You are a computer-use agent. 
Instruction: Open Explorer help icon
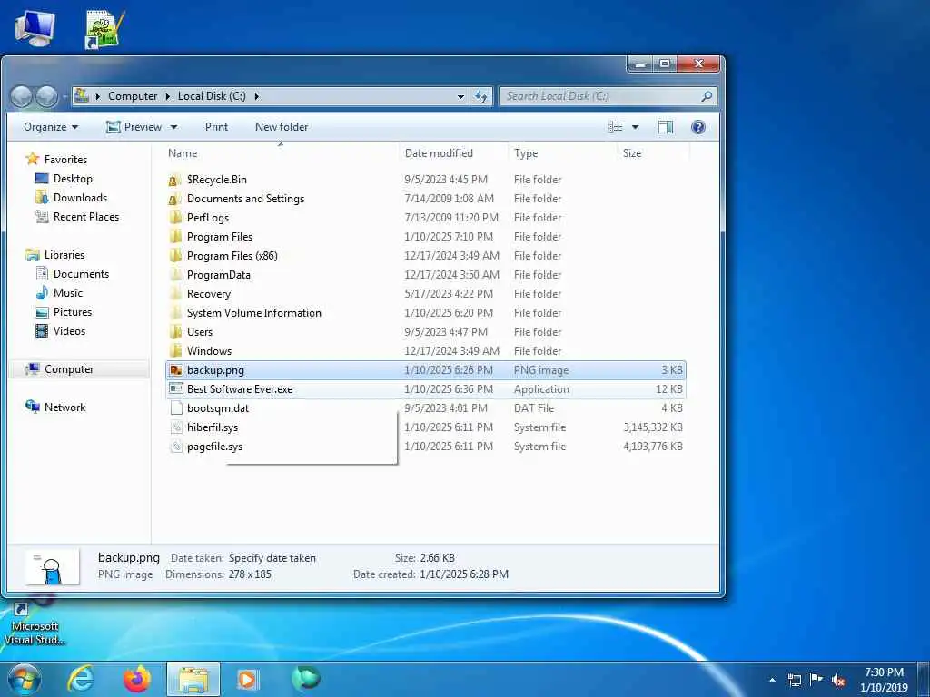tap(698, 127)
